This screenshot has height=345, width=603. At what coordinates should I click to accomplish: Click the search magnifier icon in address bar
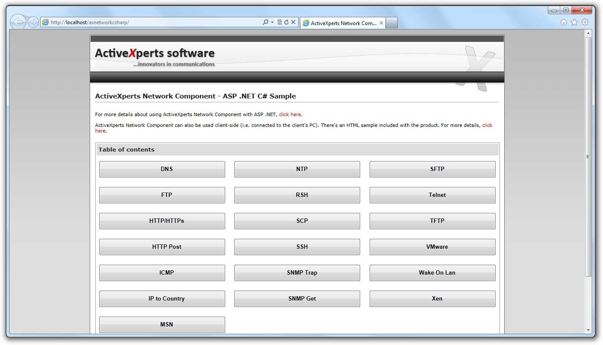coord(265,22)
